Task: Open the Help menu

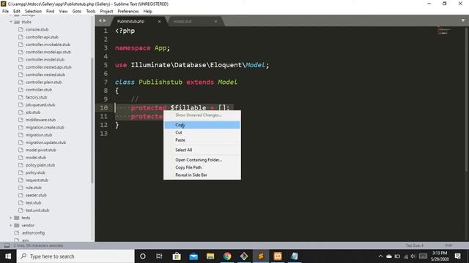Action: [x=148, y=12]
